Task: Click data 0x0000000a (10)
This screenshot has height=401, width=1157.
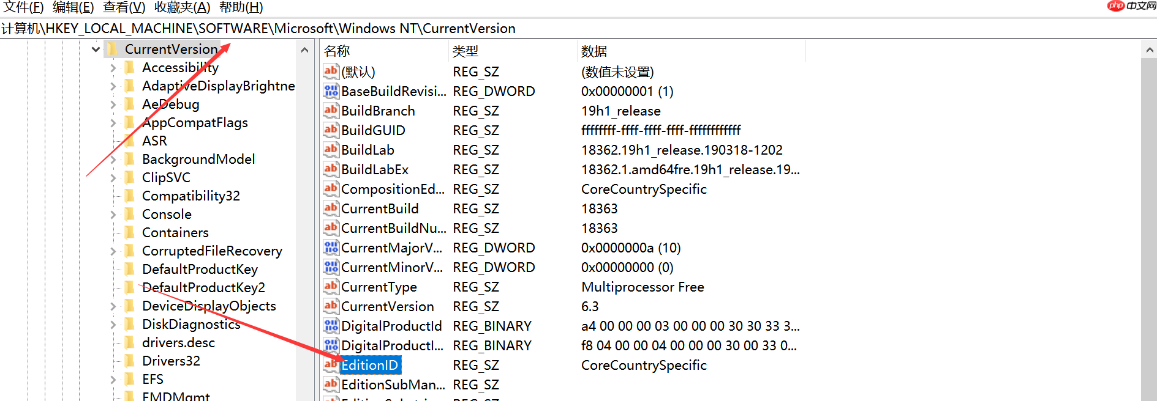Action: (x=631, y=248)
